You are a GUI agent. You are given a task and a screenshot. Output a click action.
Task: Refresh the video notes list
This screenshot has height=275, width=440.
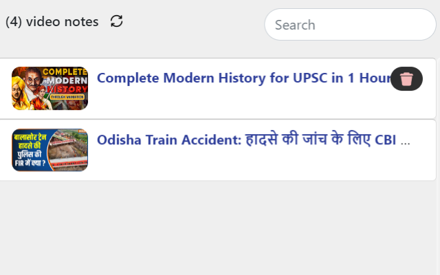[x=117, y=21]
